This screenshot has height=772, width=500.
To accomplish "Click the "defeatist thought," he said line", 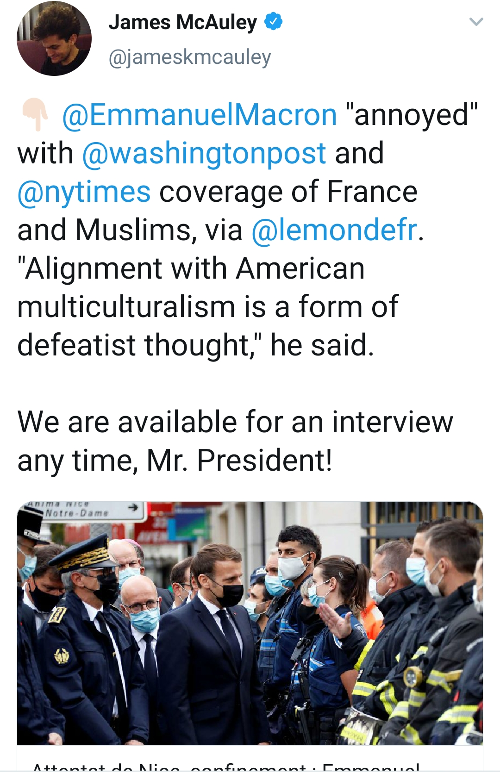I will click(195, 345).
